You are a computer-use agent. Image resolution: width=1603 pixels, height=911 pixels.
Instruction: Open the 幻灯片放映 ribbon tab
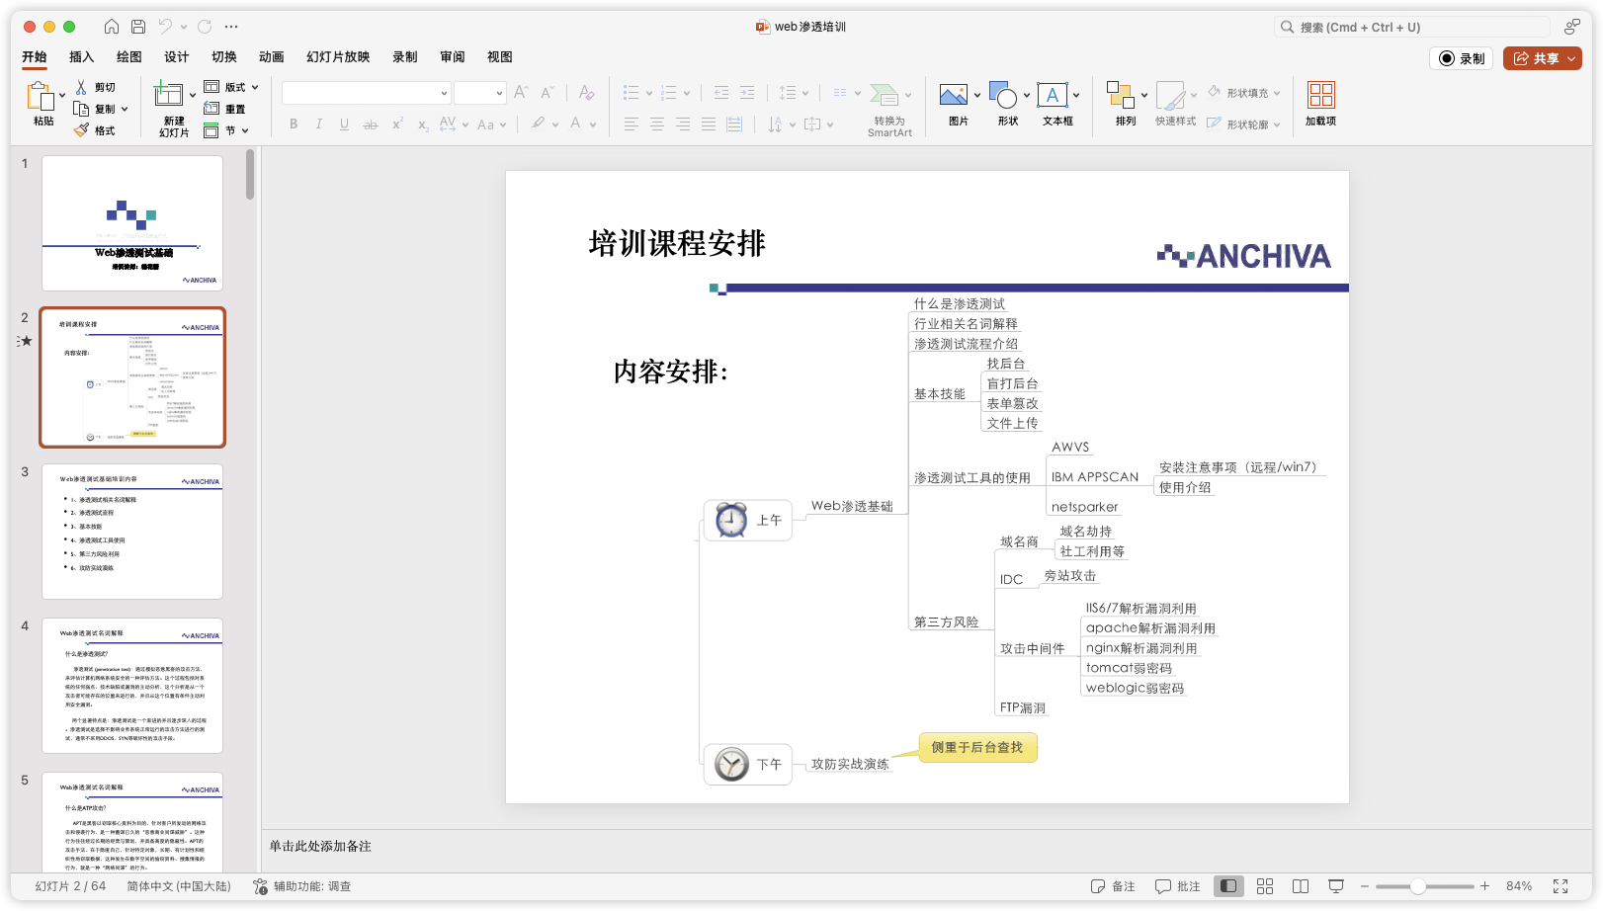click(x=337, y=56)
